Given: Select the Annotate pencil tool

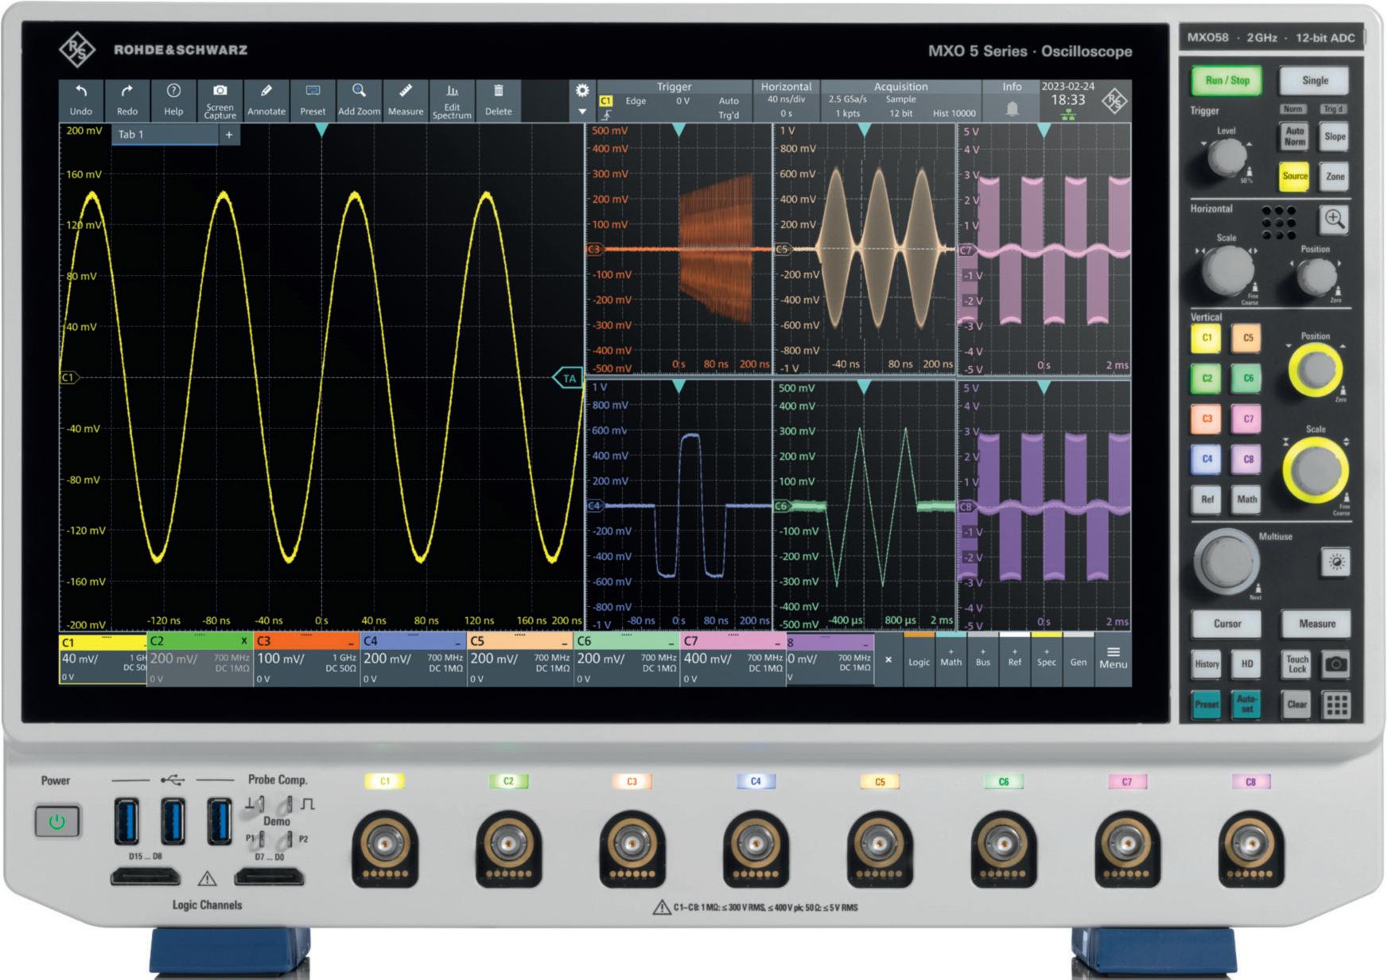Looking at the screenshot, I should pyautogui.click(x=266, y=101).
